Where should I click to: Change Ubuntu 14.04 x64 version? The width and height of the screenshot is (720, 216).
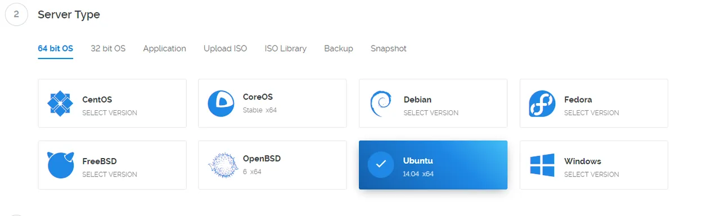pos(418,174)
